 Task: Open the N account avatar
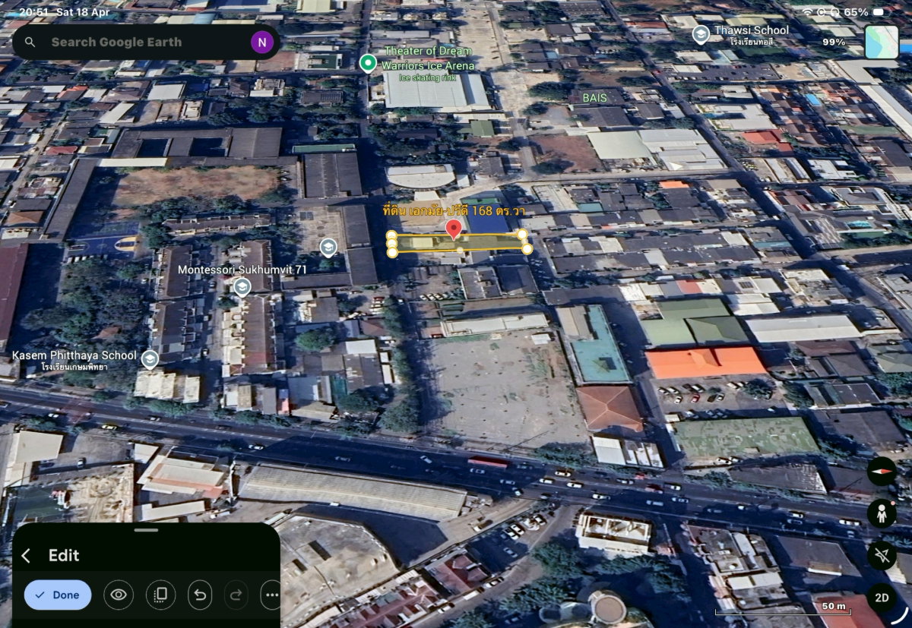(261, 43)
